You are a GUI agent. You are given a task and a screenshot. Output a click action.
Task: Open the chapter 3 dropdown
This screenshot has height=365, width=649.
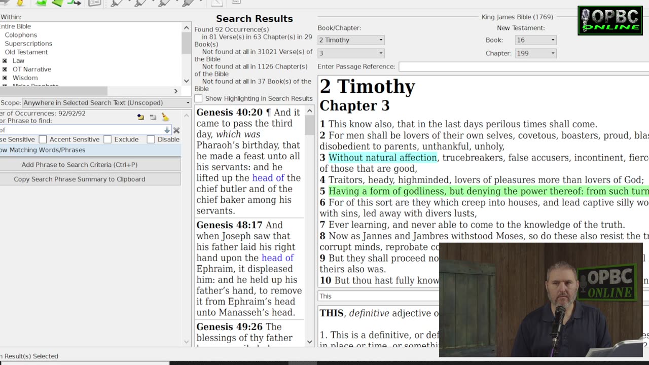pos(351,53)
